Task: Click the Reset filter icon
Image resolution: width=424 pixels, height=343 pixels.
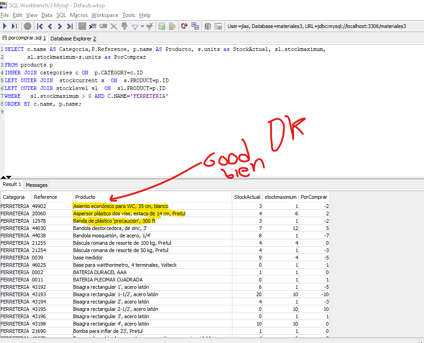Action: [x=149, y=26]
